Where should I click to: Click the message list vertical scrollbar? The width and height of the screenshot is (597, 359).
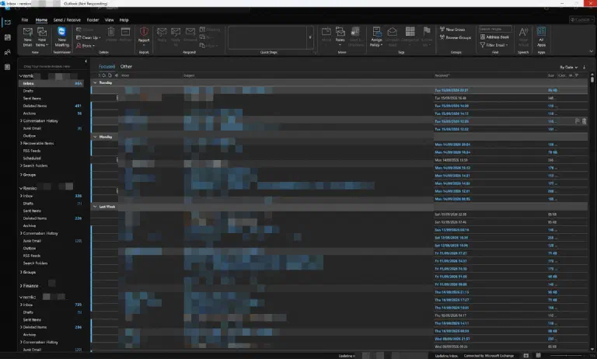tap(592, 211)
